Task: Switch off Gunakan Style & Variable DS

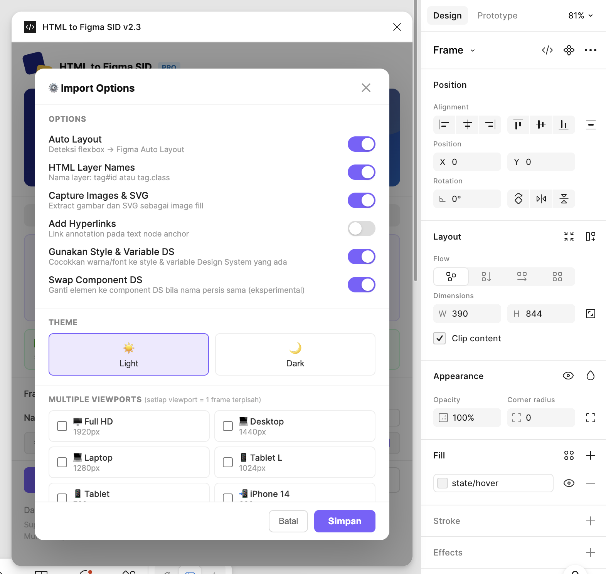Action: pos(362,257)
